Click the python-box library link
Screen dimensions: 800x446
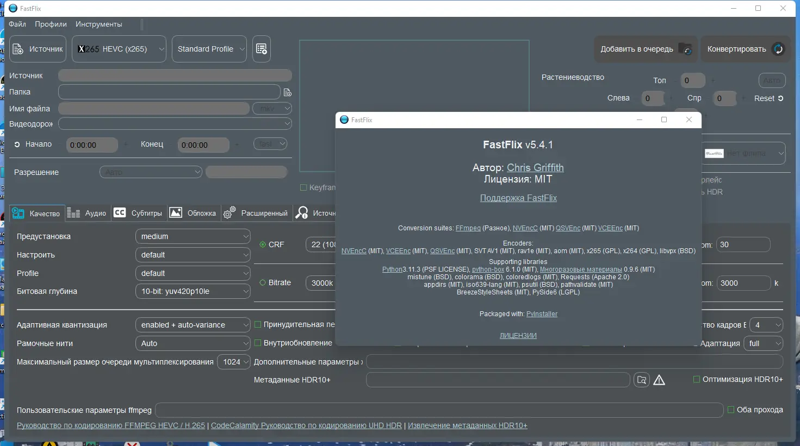point(488,269)
